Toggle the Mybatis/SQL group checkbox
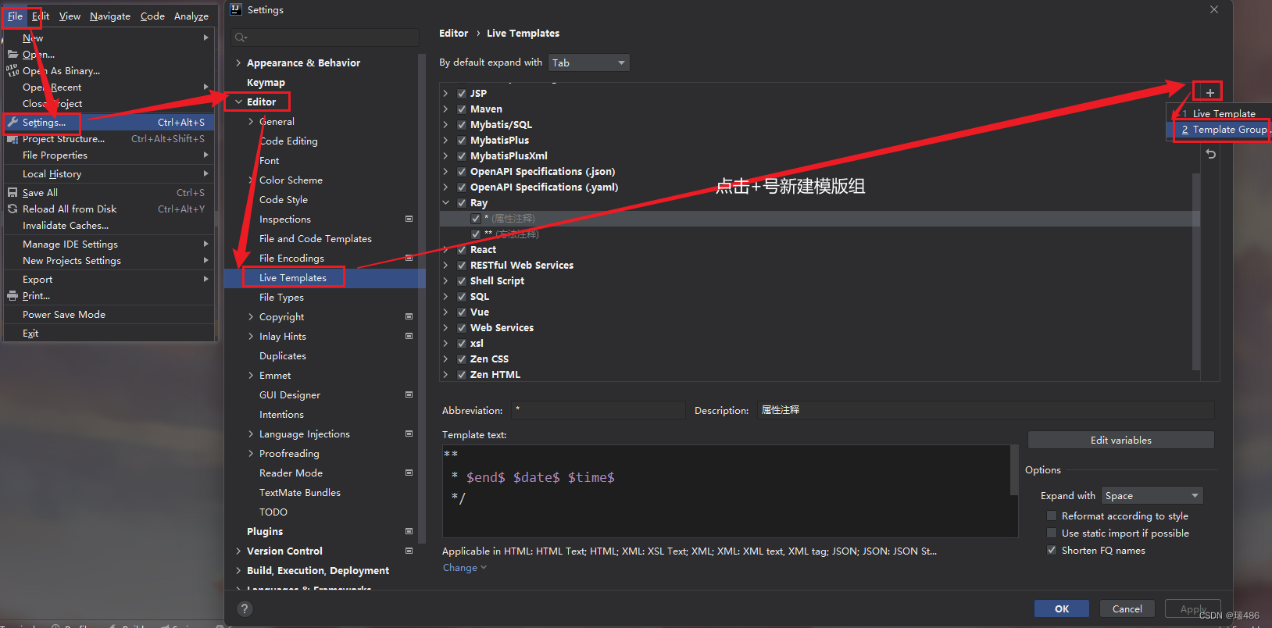 [462, 124]
